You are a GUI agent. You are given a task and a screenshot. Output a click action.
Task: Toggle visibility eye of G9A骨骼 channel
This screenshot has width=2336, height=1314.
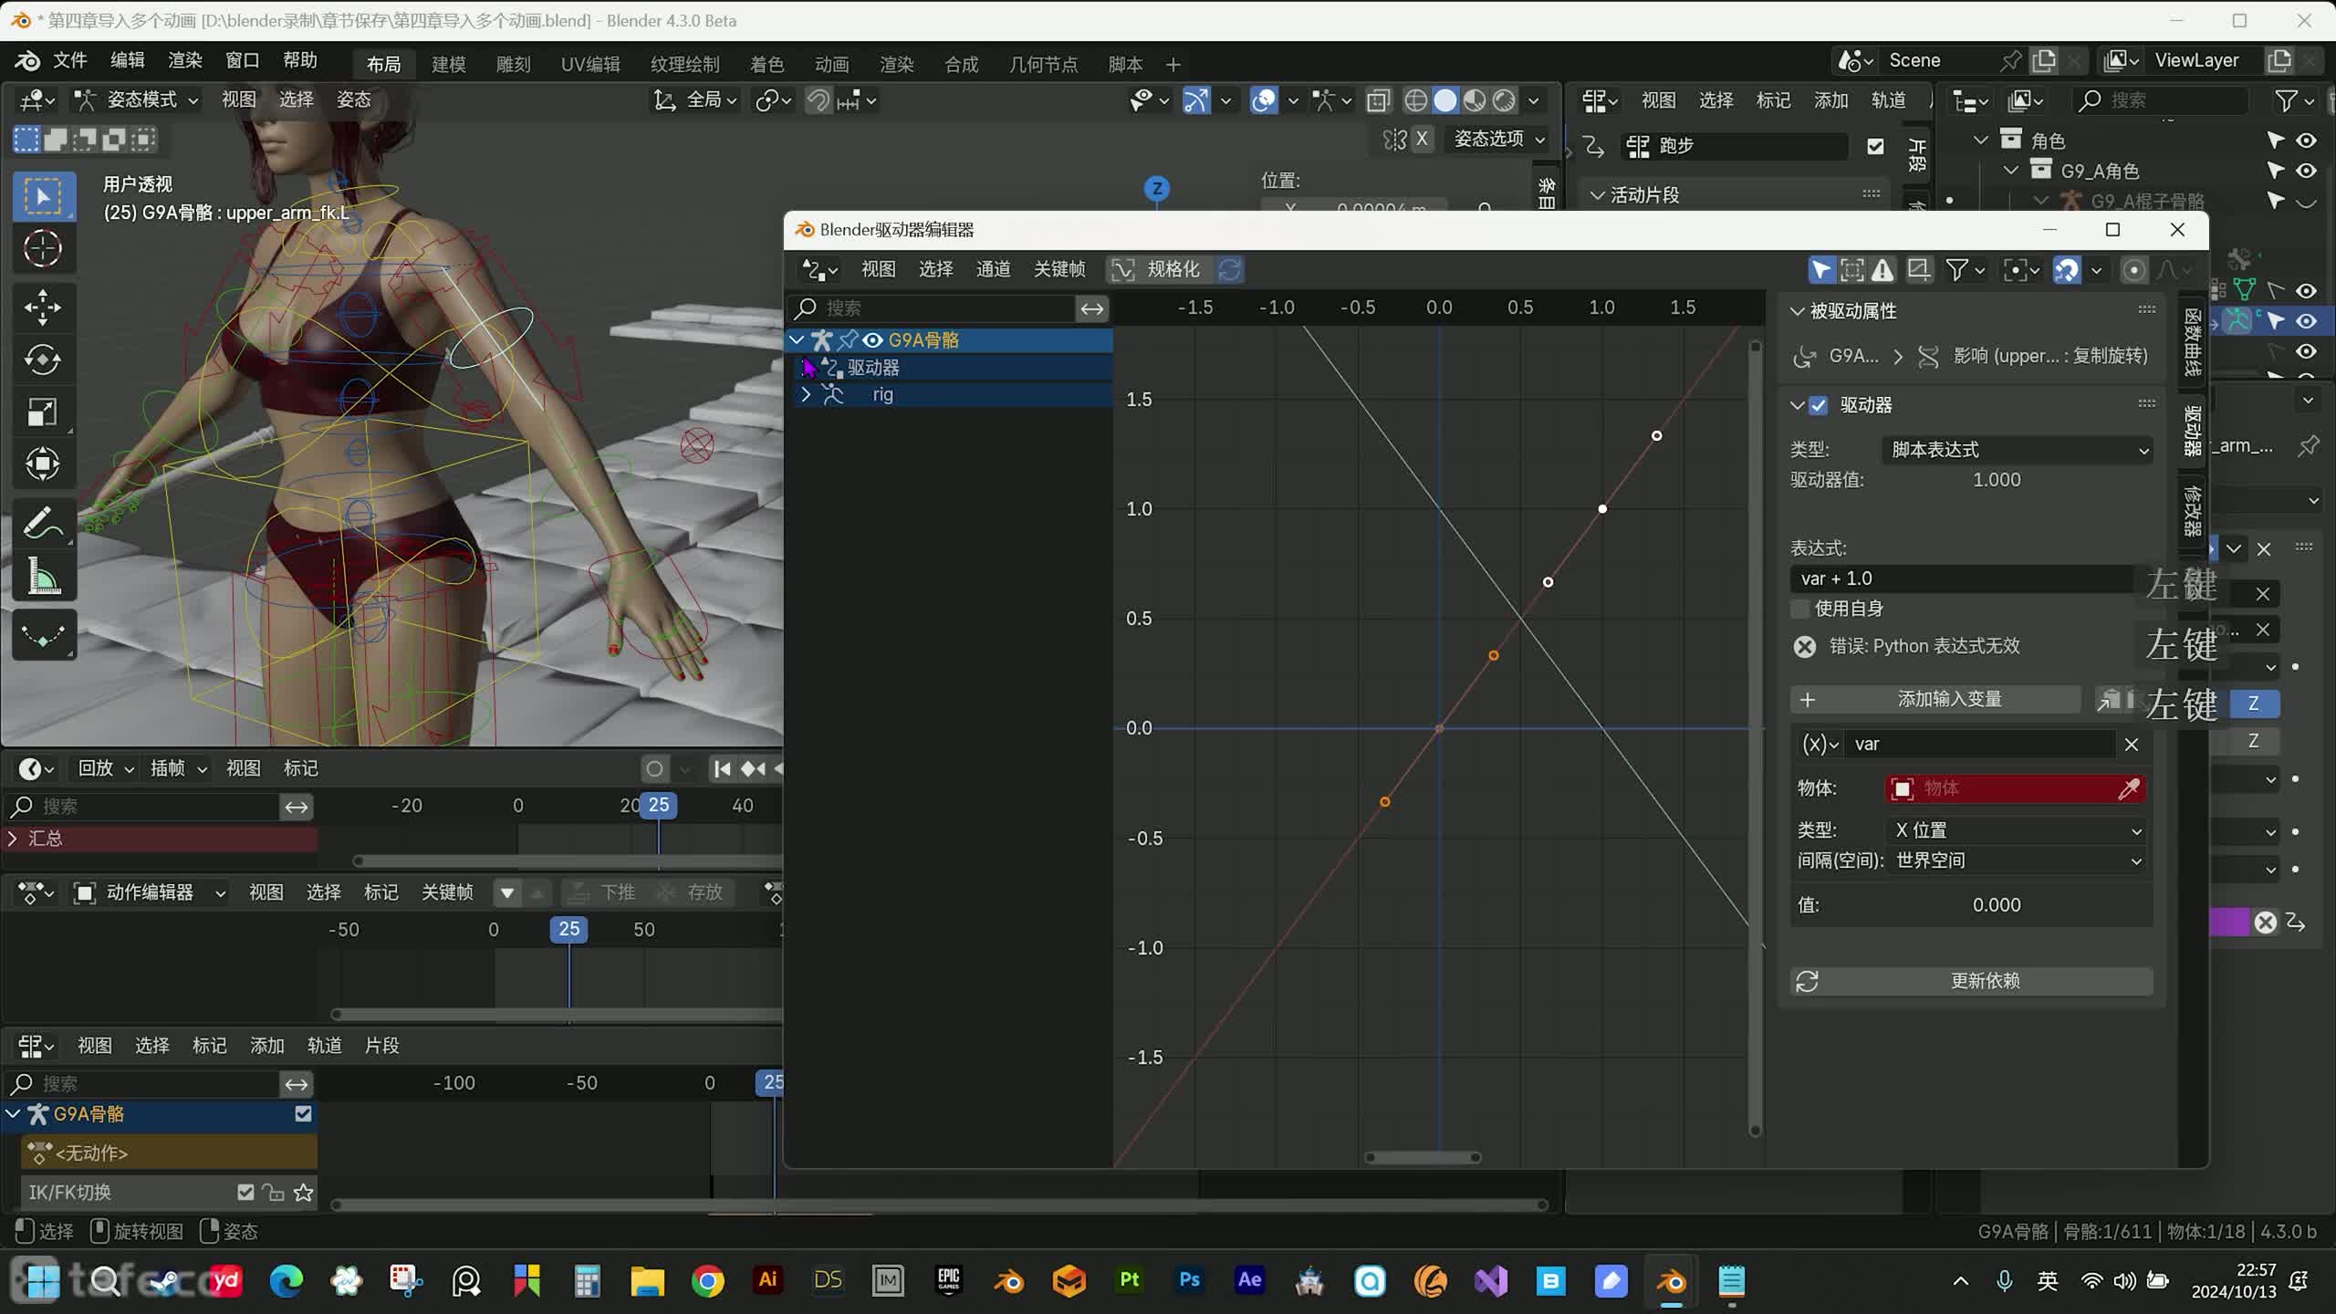pos(872,340)
